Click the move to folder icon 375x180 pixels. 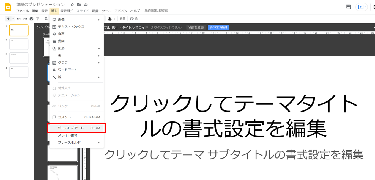pyautogui.click(x=79, y=5)
